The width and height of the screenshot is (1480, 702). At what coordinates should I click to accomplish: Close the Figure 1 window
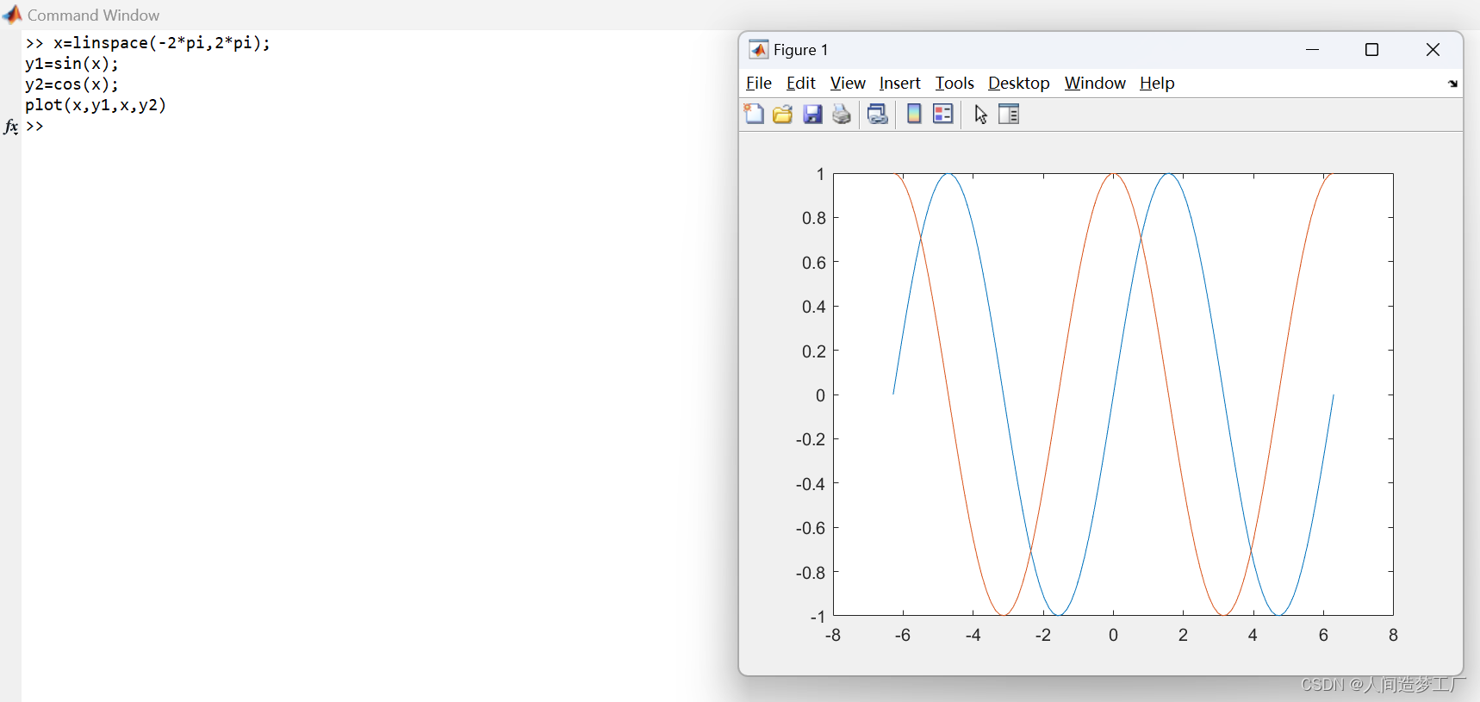1433,50
